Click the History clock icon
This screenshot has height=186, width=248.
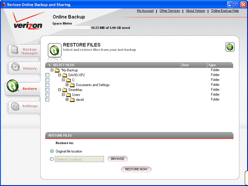pos(15,67)
